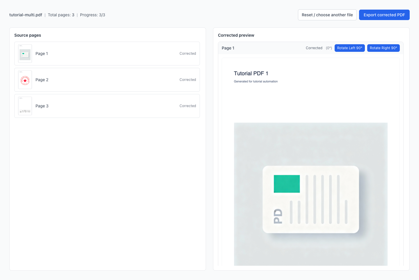Click the Corrected status of Page 3 row
The height and width of the screenshot is (280, 419).
pyautogui.click(x=188, y=106)
